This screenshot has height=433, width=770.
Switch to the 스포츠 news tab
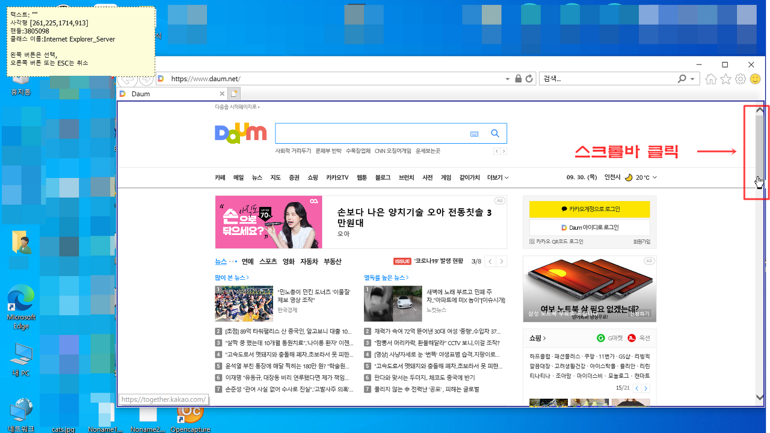coord(268,262)
